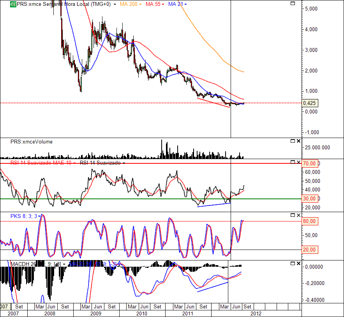Click the green Eq symbol icon

click(13, 4)
